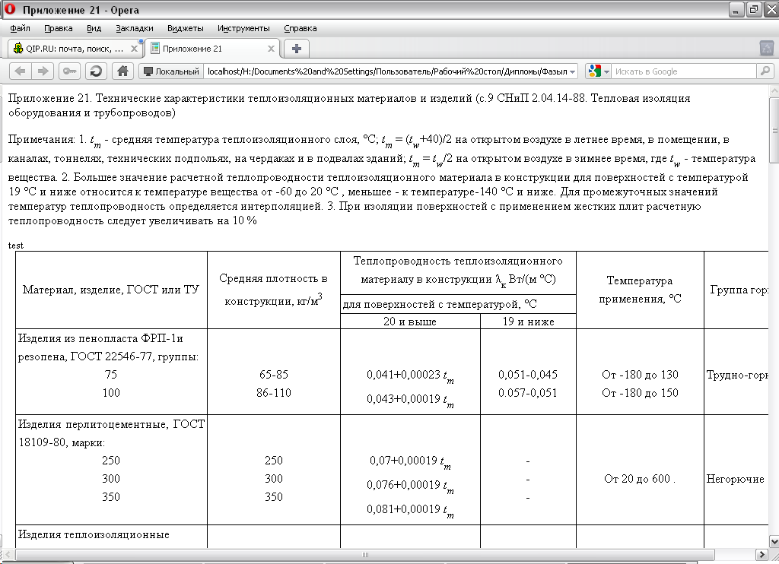Click 'Изделия теплоизоляционные' row label
Screen dimensions: 779x564
[94, 534]
